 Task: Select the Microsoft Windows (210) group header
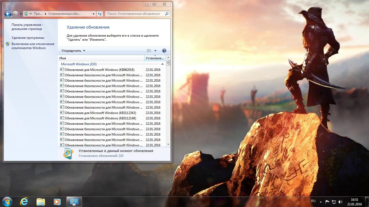point(79,64)
